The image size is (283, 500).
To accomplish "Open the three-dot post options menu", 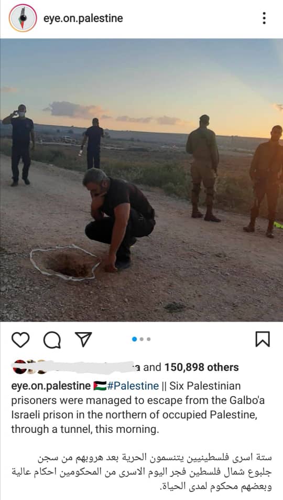I will coord(264,18).
